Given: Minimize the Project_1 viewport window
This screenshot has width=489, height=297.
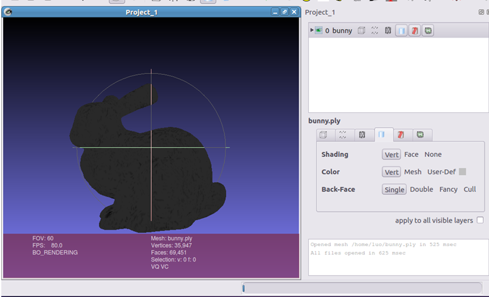Looking at the screenshot, I should [275, 12].
